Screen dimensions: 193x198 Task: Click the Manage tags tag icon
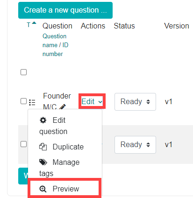[x=43, y=162]
